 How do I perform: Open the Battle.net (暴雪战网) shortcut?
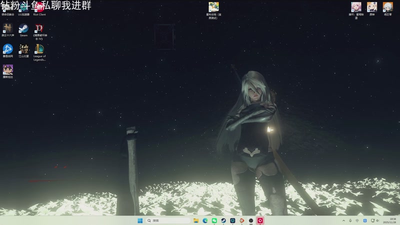(x=7, y=51)
